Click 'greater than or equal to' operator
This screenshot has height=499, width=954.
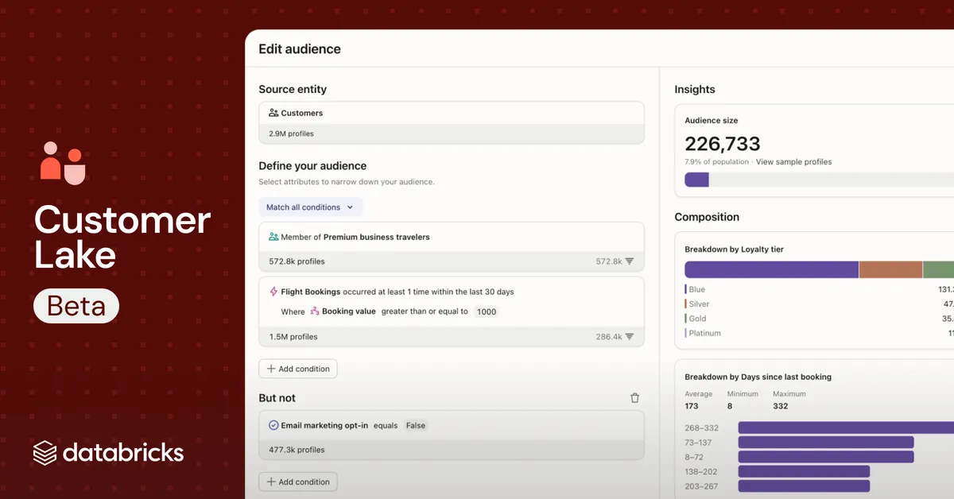pos(425,311)
